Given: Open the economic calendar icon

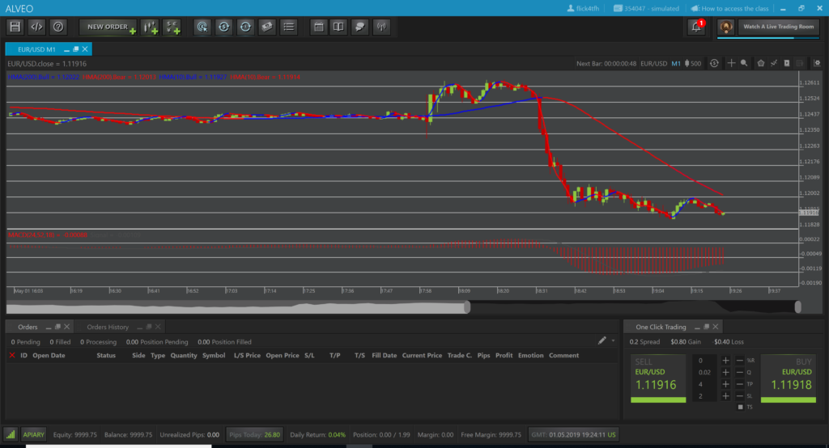Looking at the screenshot, I should pyautogui.click(x=319, y=27).
